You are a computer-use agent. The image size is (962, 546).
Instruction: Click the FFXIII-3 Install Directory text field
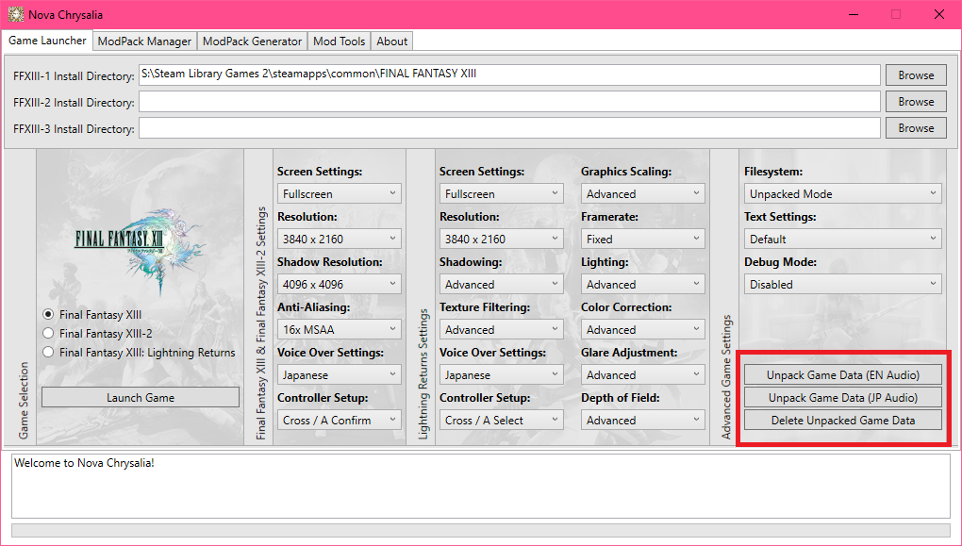509,127
